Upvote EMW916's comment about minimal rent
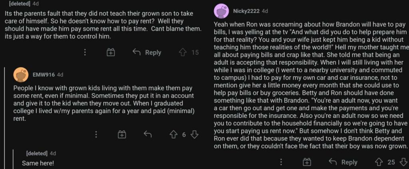This screenshot has height=169, width=409. point(173,135)
